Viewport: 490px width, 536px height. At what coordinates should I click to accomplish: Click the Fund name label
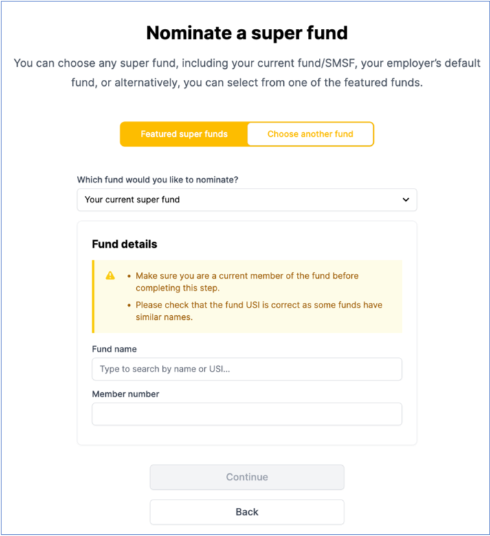click(x=114, y=350)
